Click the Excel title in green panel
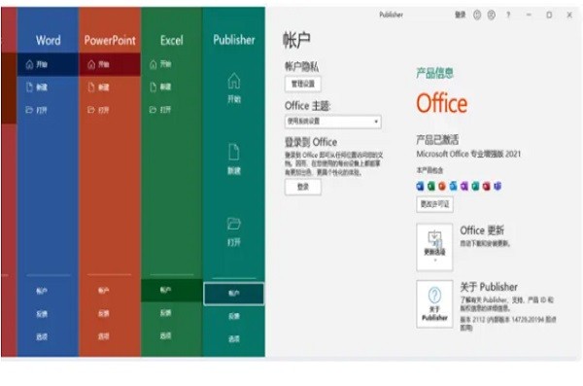Image resolution: width=583 pixels, height=386 pixels. (171, 40)
